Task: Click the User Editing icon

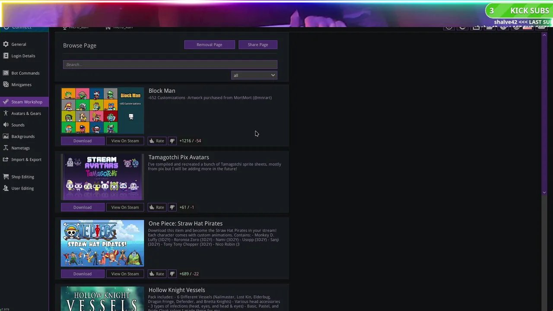Action: tap(6, 188)
